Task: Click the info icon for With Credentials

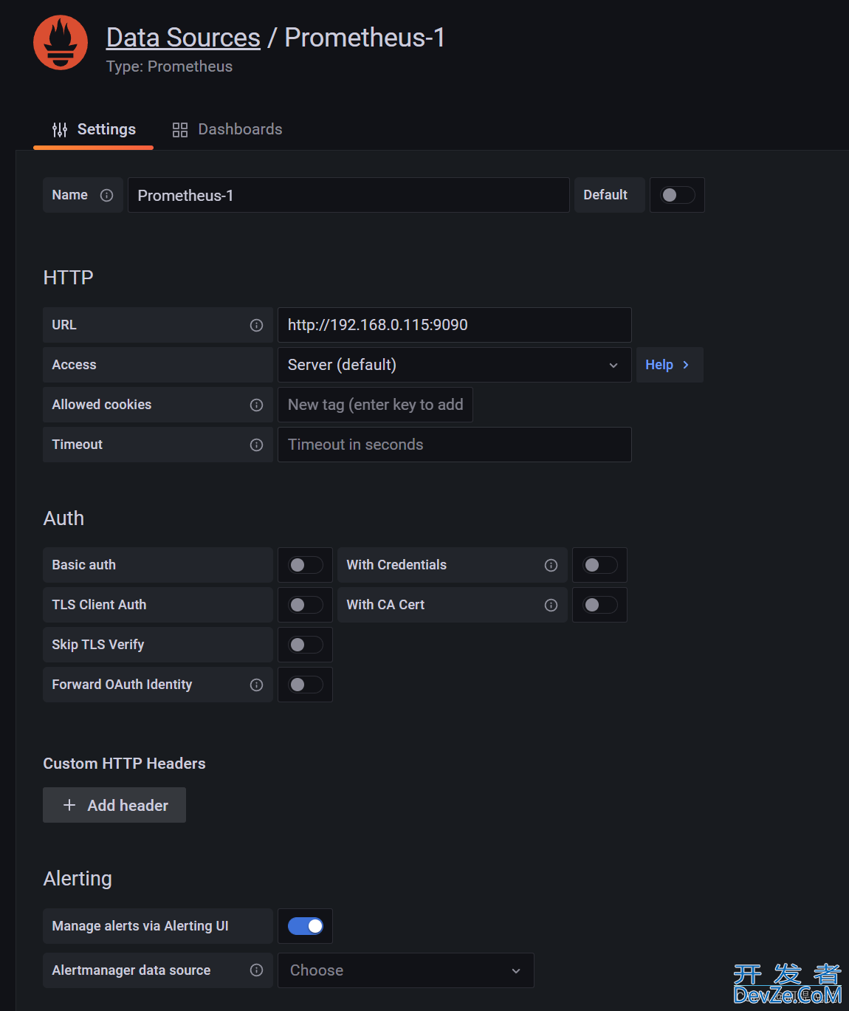Action: click(x=551, y=565)
